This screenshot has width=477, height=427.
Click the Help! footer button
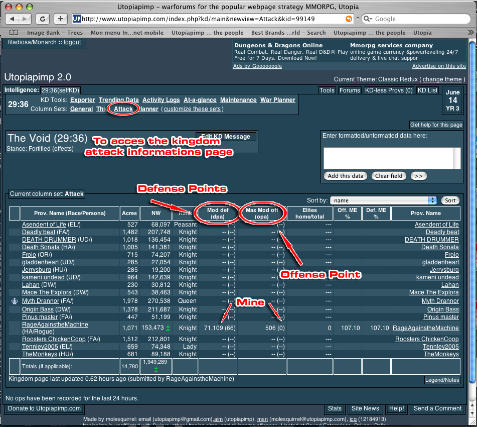[396, 408]
